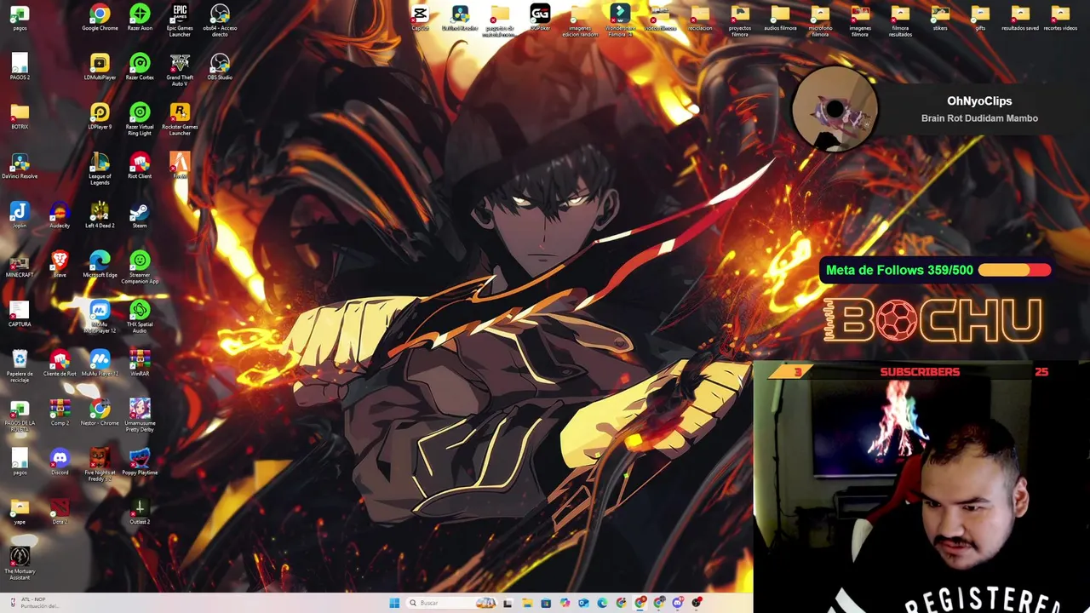Open the ATL - NOP score widget
Viewport: 1090px width, 613px height.
point(34,603)
